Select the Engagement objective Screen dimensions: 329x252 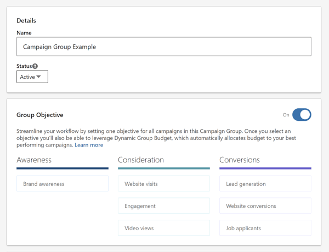point(163,206)
